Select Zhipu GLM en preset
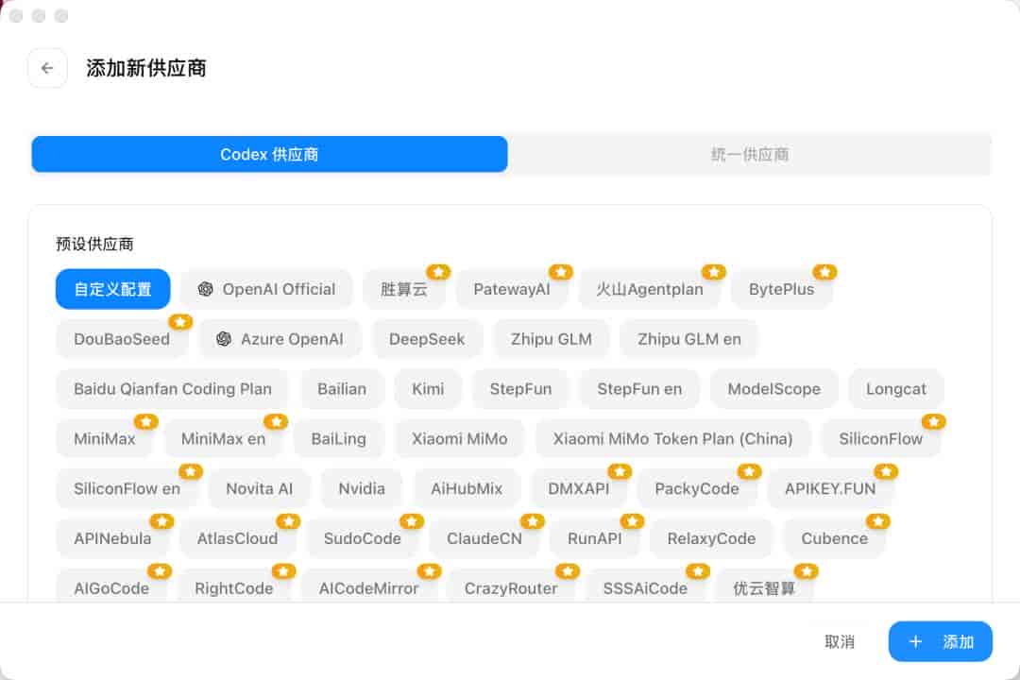 click(x=688, y=339)
